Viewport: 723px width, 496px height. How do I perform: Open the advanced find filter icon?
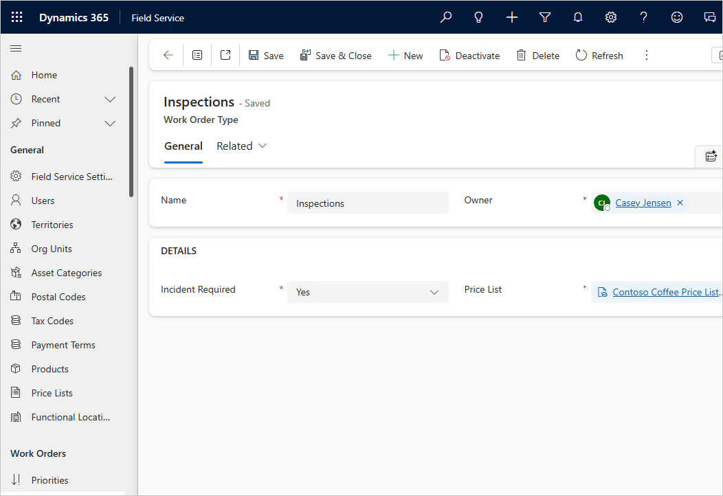pos(545,17)
